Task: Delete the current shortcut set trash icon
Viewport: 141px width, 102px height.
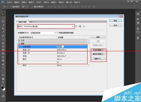Action: pyautogui.click(x=84, y=26)
